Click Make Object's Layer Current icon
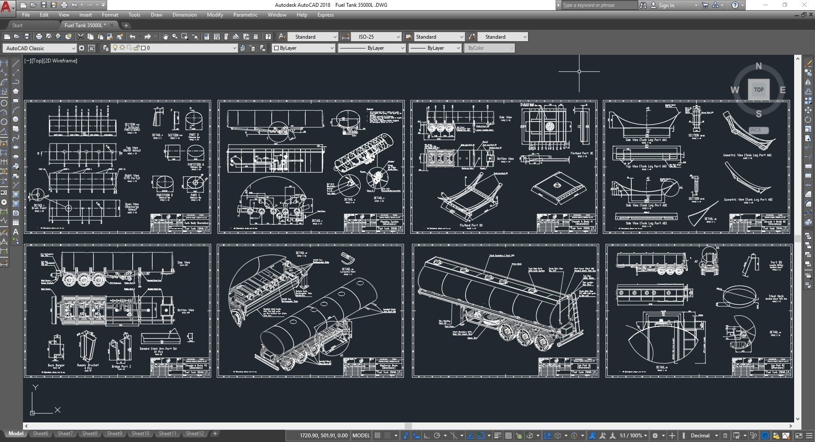 (x=243, y=48)
